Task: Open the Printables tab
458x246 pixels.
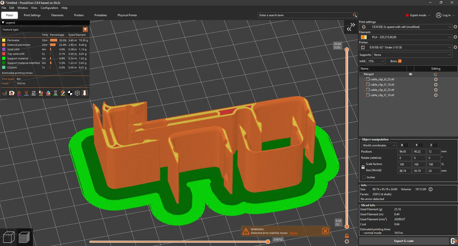Action: tap(101, 15)
